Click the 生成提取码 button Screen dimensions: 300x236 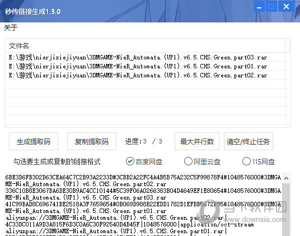pyautogui.click(x=34, y=141)
